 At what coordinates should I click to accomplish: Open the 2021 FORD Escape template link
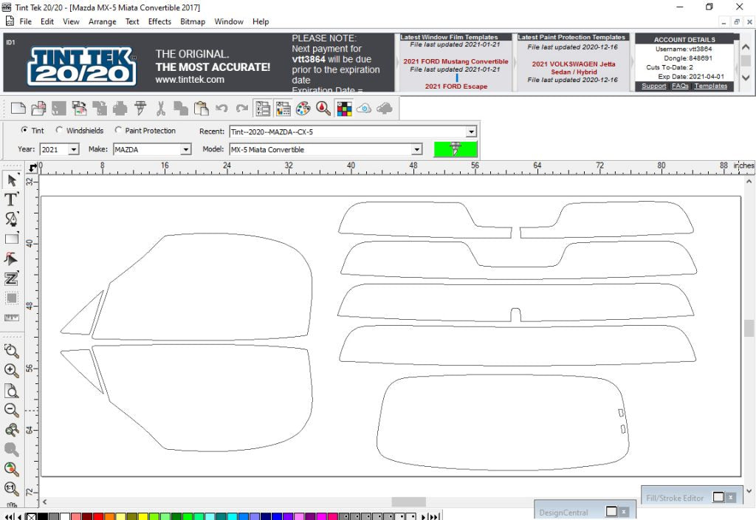(x=456, y=86)
